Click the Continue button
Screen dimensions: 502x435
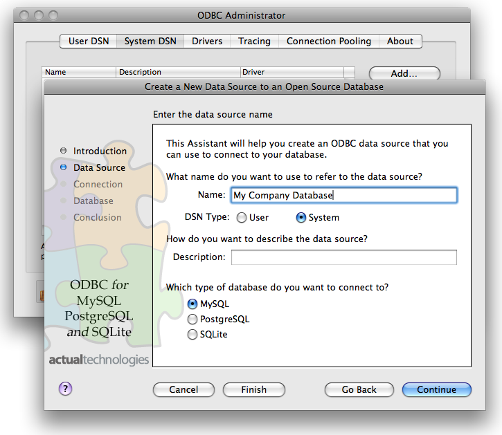click(437, 389)
